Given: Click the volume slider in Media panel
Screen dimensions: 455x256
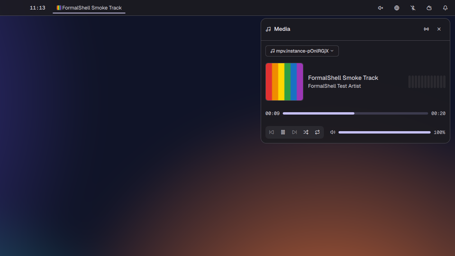Looking at the screenshot, I should (x=384, y=132).
